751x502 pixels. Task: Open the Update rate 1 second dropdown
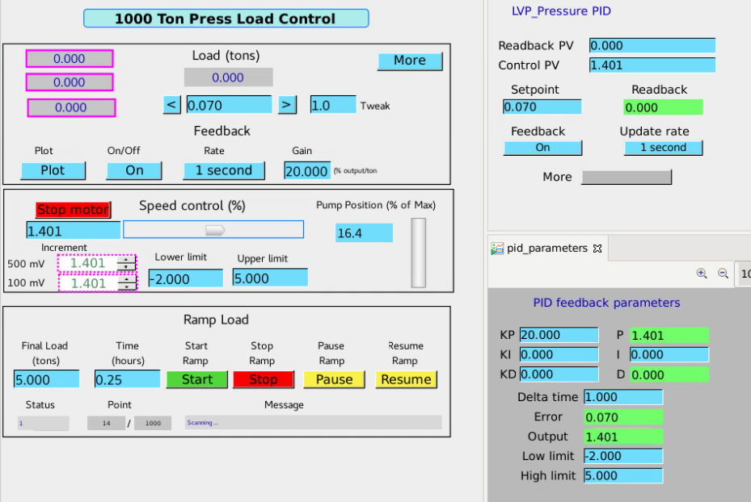click(x=664, y=148)
